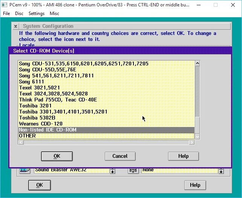Click icon beside None field

[133, 171]
